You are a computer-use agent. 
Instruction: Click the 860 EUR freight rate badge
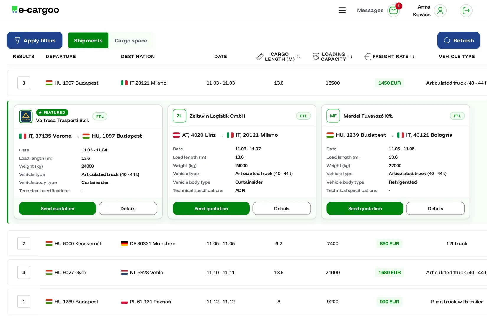coord(389,243)
